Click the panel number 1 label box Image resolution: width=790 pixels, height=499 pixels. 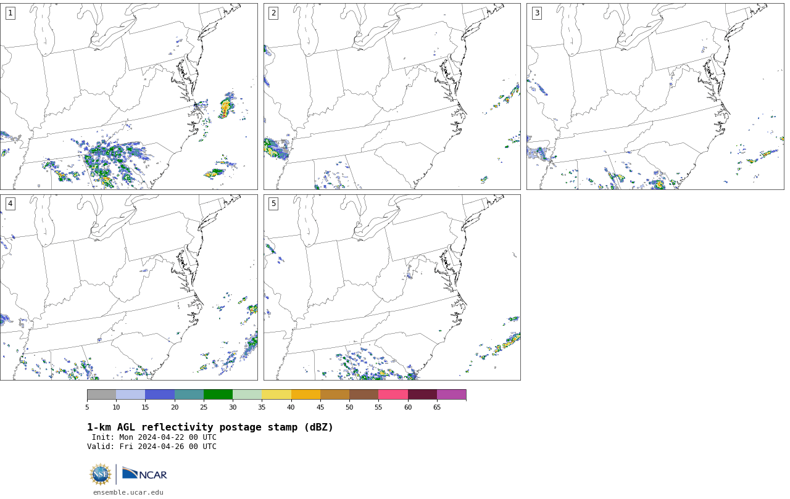point(10,13)
